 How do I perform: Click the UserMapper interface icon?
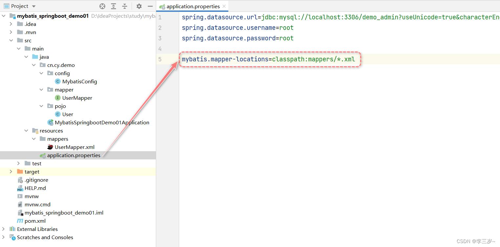coord(58,98)
